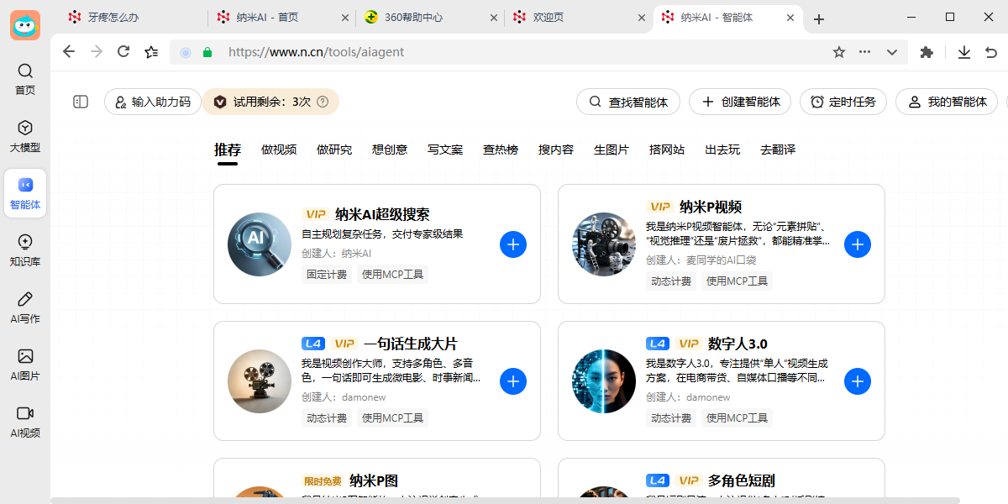
Task: Switch to the 做视频 category tab
Action: [278, 149]
